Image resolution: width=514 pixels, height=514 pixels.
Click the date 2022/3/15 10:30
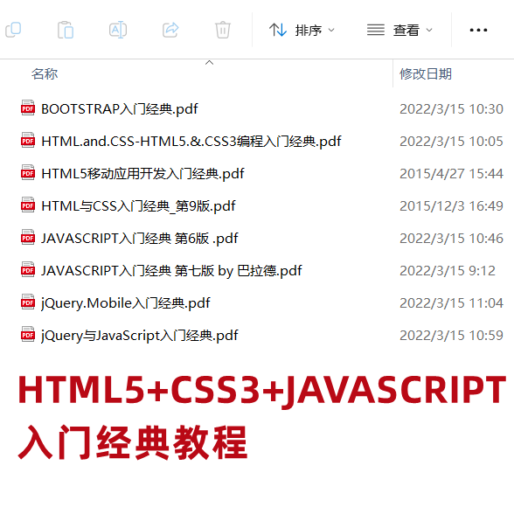coord(451,108)
